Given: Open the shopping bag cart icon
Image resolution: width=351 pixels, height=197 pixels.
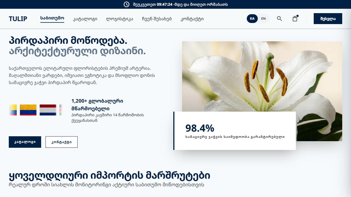Looking at the screenshot, I should tap(295, 19).
